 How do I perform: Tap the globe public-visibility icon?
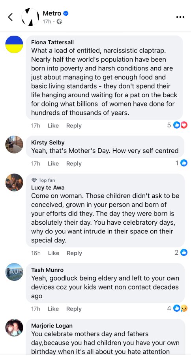59,22
